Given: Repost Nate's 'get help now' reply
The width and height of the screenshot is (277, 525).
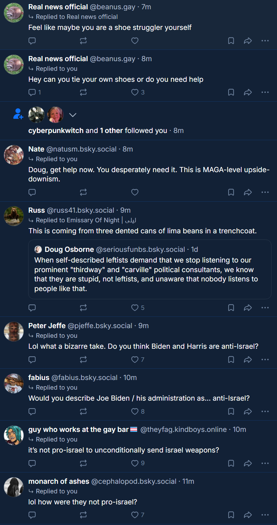Looking at the screenshot, I should [83, 192].
